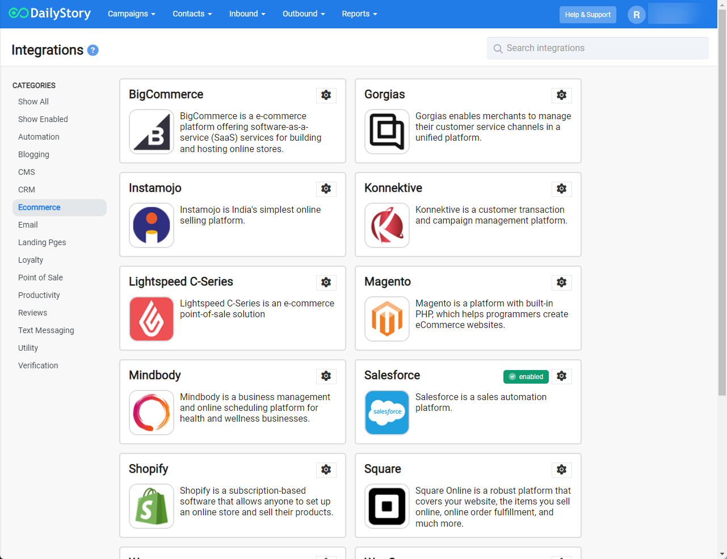This screenshot has height=559, width=727.
Task: Click the page vertical scrollbar
Action: click(x=722, y=202)
